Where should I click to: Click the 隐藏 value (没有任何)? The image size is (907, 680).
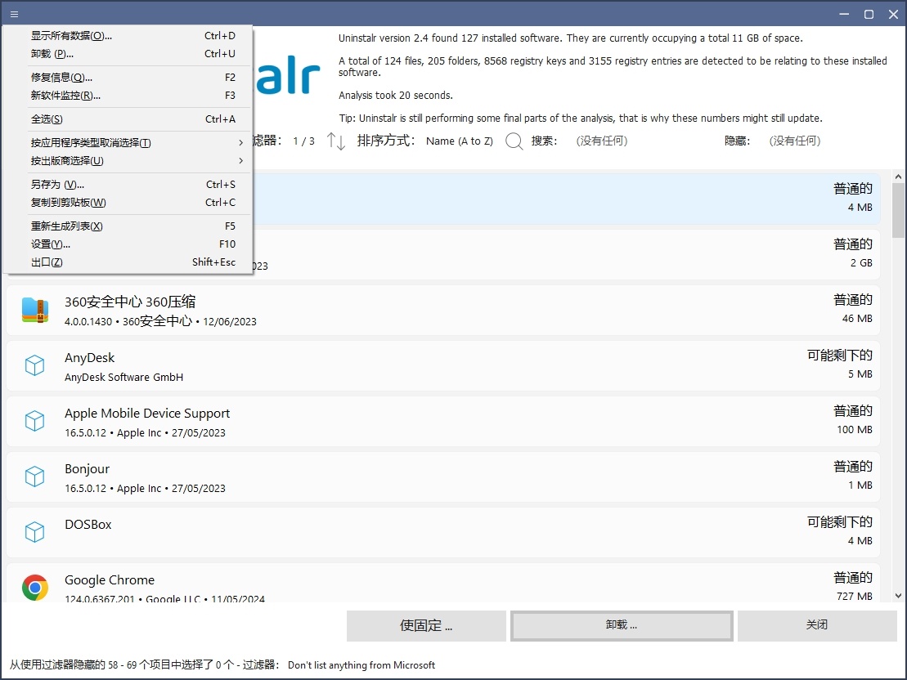[795, 141]
